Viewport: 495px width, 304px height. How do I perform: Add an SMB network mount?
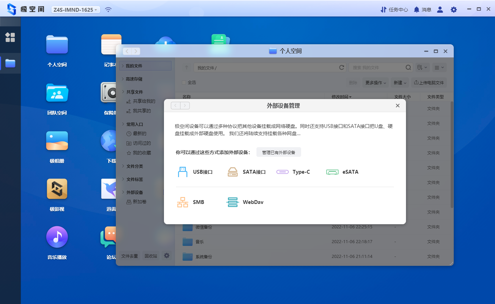[x=191, y=202]
